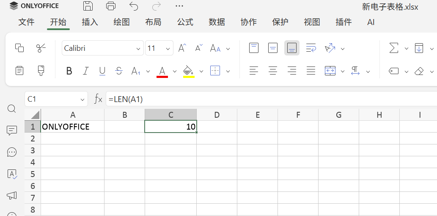Screen dimensions: 437x216
Task: Expand fill color dropdown arrow
Action: [201, 72]
